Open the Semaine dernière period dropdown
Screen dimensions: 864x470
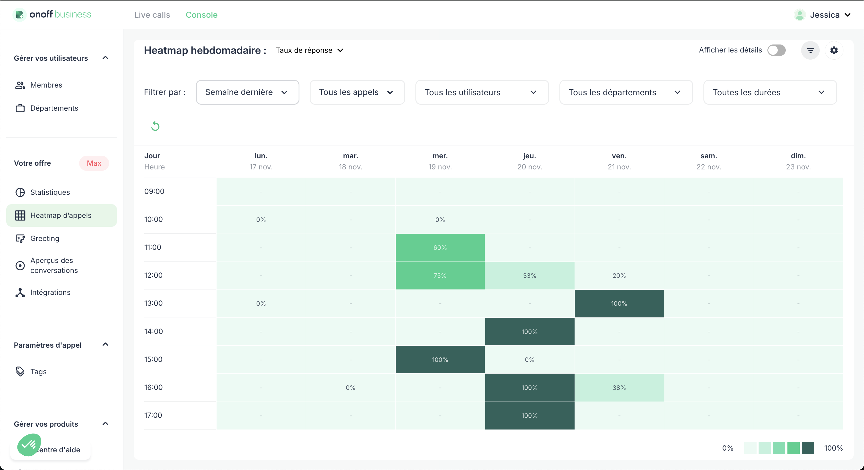pyautogui.click(x=247, y=92)
